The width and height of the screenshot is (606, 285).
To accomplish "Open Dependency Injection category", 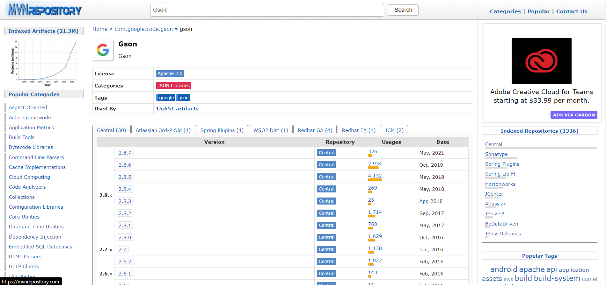I will click(35, 237).
